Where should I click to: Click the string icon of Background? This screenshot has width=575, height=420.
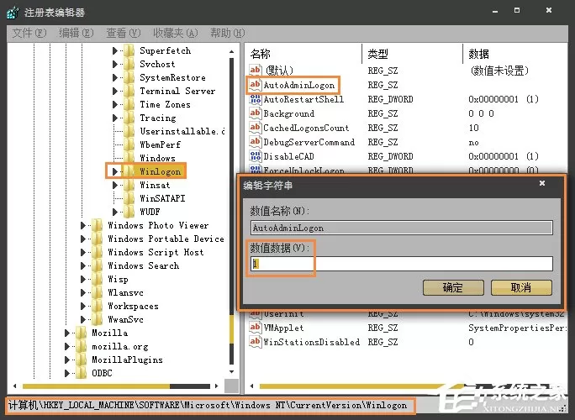[256, 113]
